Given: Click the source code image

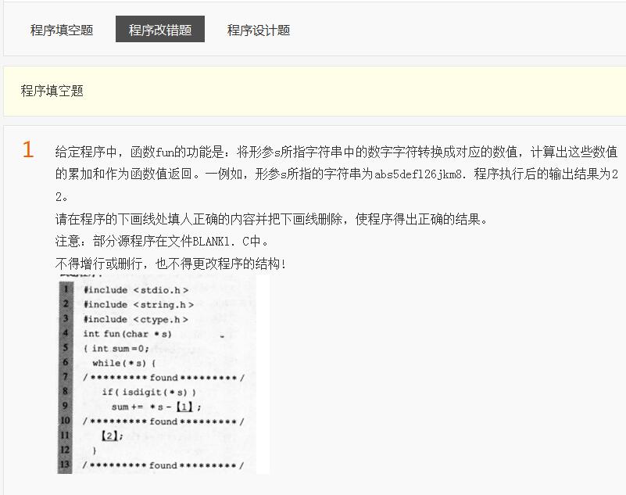Looking at the screenshot, I should click(163, 374).
